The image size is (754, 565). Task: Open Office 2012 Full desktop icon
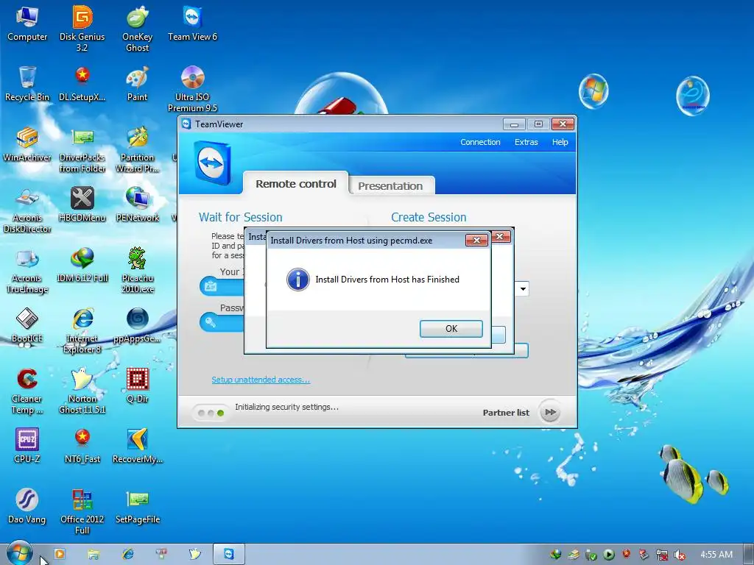tap(82, 512)
